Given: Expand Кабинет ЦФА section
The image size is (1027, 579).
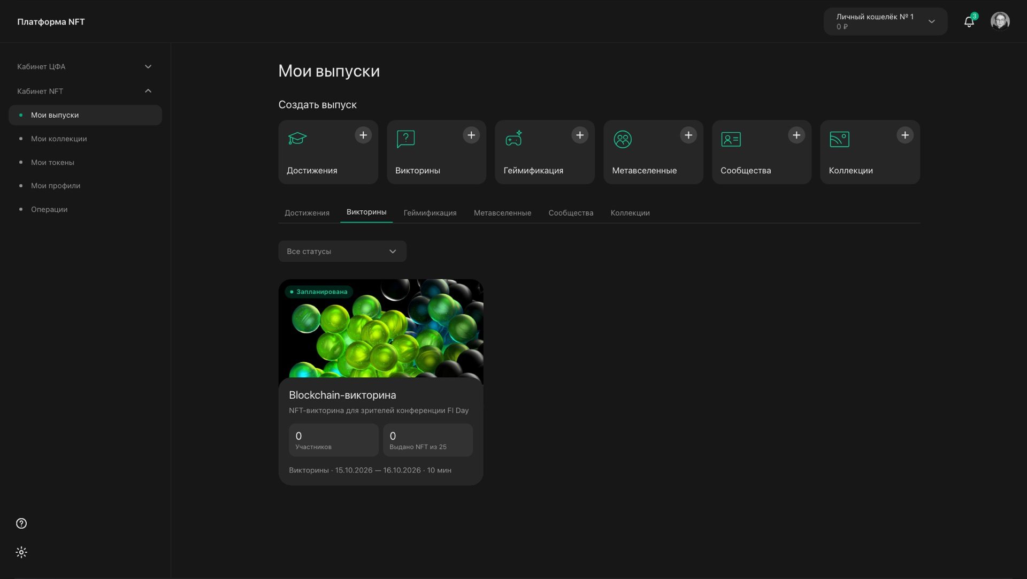Looking at the screenshot, I should tap(85, 66).
